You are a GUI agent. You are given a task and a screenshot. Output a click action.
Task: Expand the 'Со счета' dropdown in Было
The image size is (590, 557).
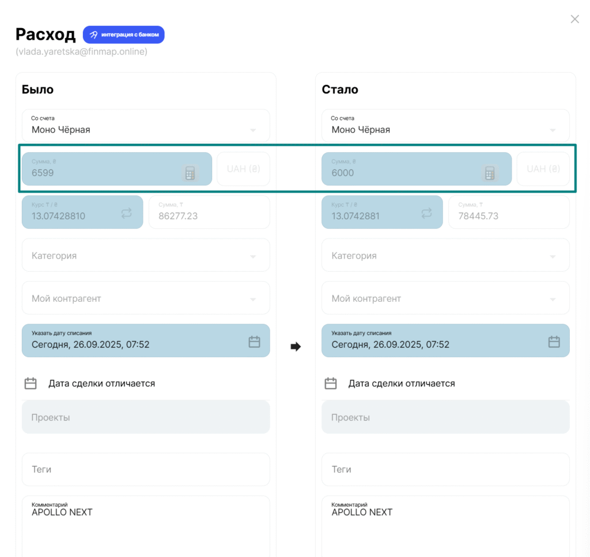point(253,130)
